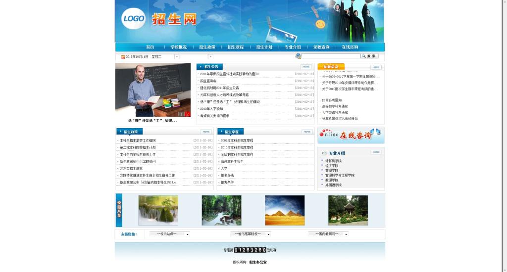Open 招生政策变化引出的疑问 article

tap(138, 162)
